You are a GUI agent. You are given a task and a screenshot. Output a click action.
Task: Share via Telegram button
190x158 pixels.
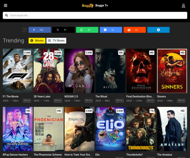(158, 30)
